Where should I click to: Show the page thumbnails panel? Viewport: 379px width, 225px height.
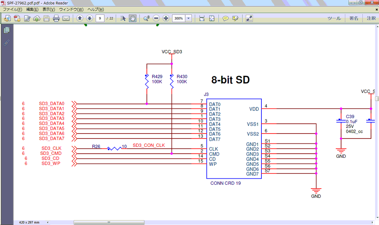6,30
